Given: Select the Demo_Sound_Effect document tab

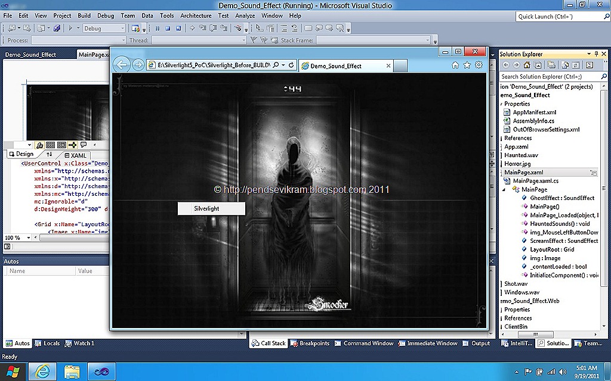Looking at the screenshot, I should point(30,54).
